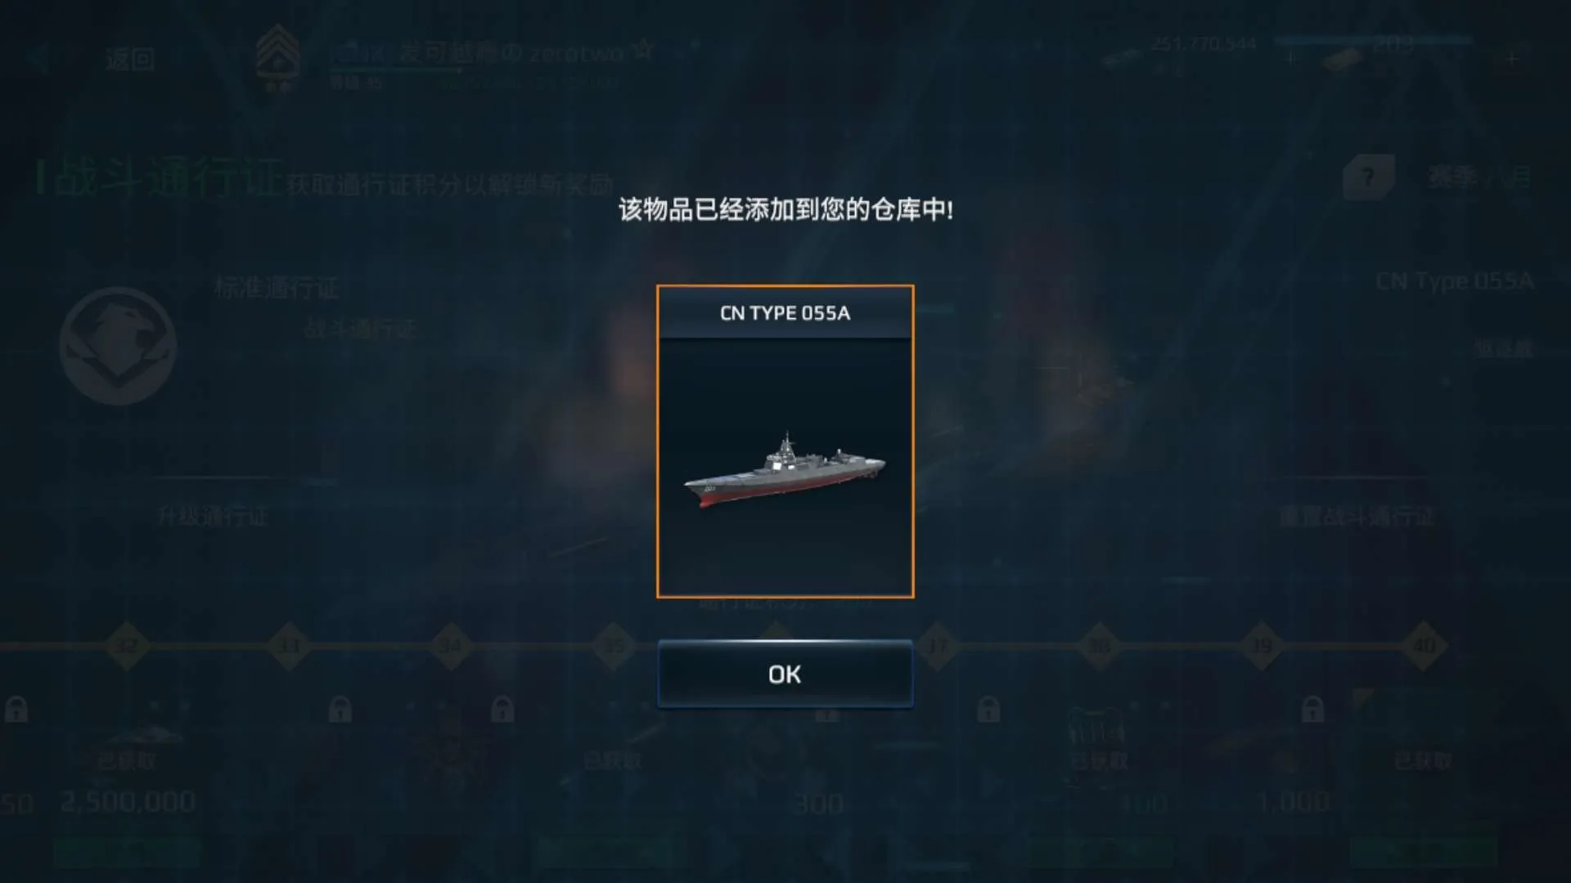Screen dimensions: 1571x883
Task: Add dollars with the plus beside 251,770,544
Action: pos(1290,58)
